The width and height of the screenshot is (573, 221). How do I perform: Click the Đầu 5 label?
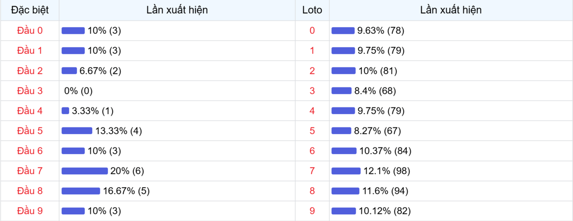[x=30, y=131]
